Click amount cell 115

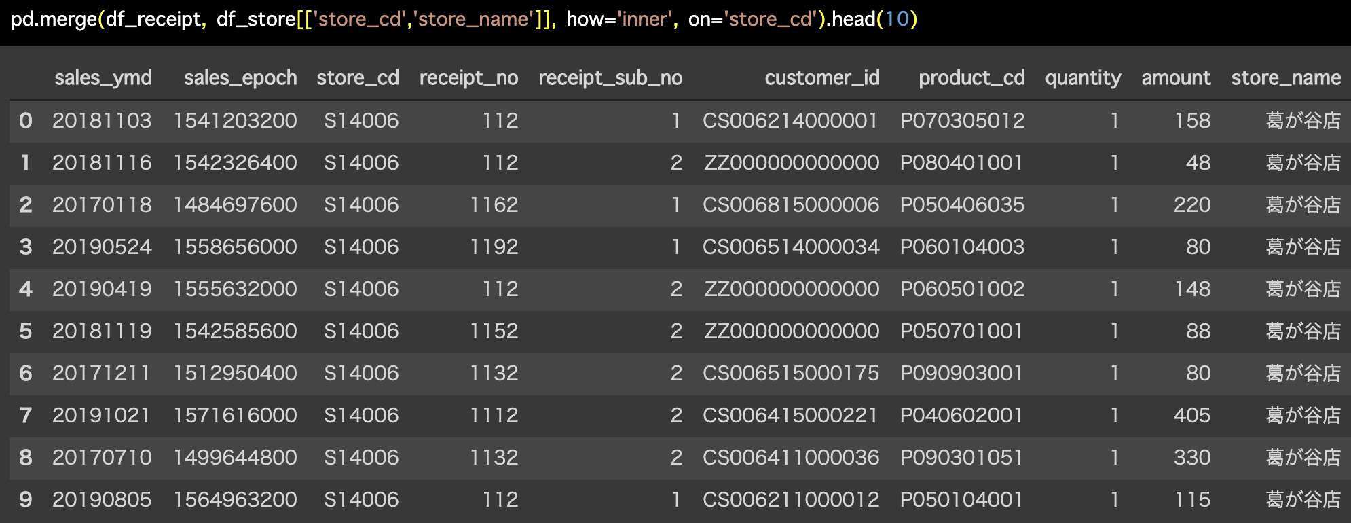[1193, 500]
